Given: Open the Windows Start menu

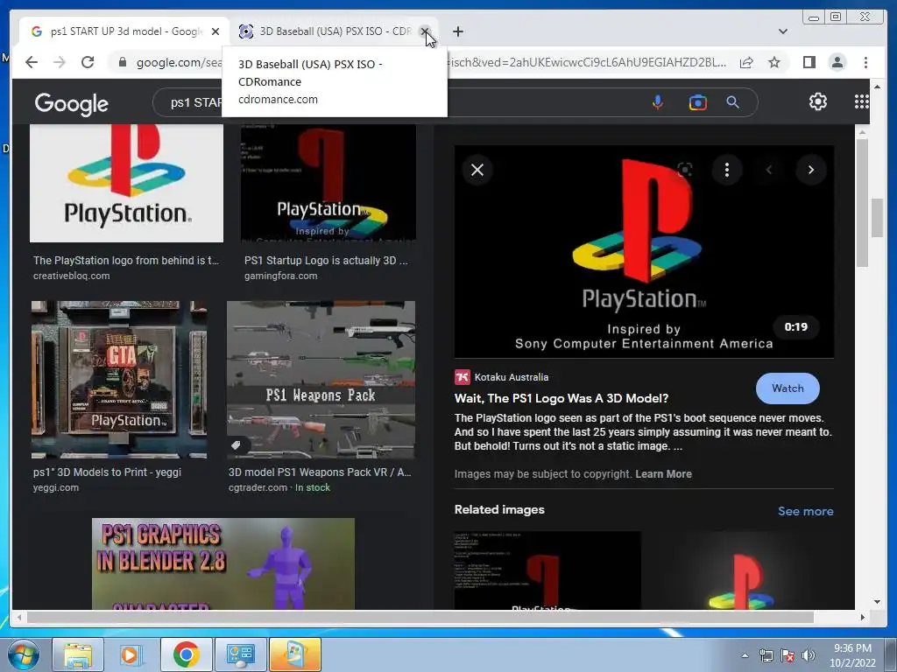Looking at the screenshot, I should pyautogui.click(x=24, y=654).
